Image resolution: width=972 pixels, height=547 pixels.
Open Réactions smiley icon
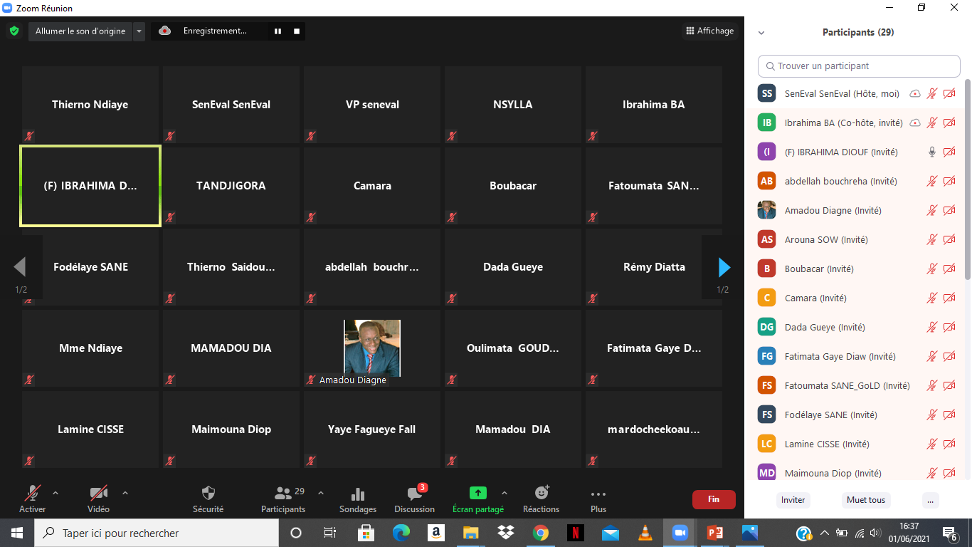coord(541,493)
